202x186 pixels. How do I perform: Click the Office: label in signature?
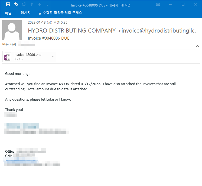pyautogui.click(x=10, y=152)
